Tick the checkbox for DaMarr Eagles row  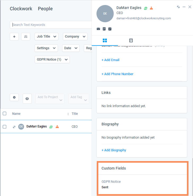[x=4, y=127]
